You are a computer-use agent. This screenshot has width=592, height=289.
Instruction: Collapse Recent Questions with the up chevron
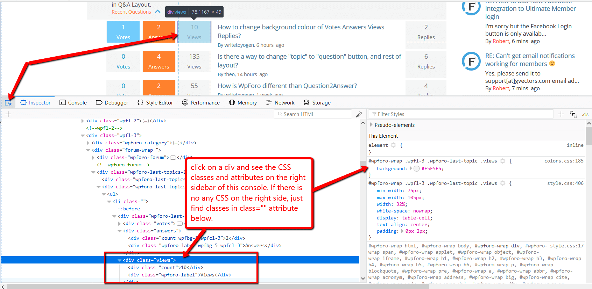158,12
